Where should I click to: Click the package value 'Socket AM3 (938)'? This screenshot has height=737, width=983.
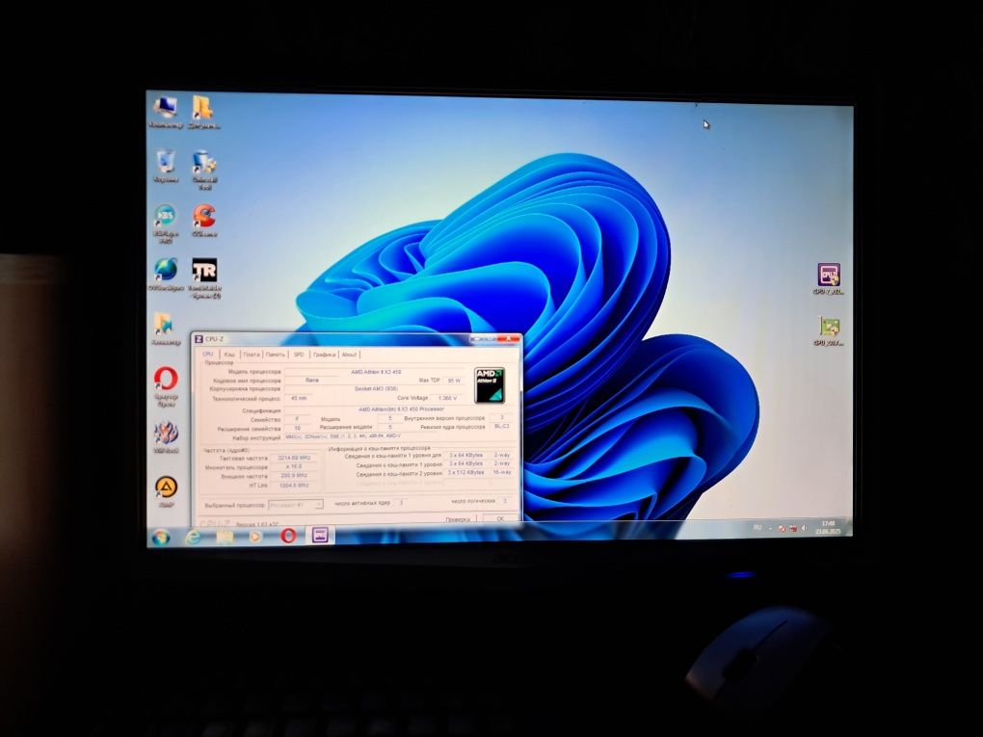376,389
